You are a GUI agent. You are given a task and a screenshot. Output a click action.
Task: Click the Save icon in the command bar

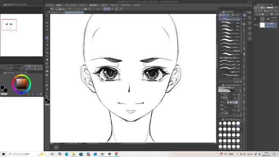click(x=64, y=9)
